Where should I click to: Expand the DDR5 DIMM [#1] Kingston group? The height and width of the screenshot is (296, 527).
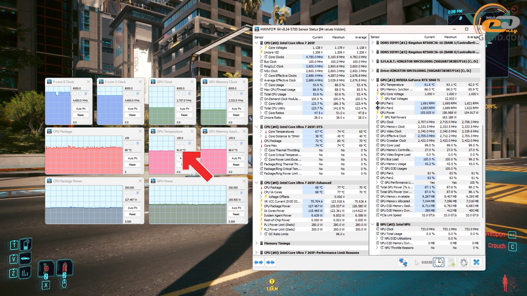372,43
